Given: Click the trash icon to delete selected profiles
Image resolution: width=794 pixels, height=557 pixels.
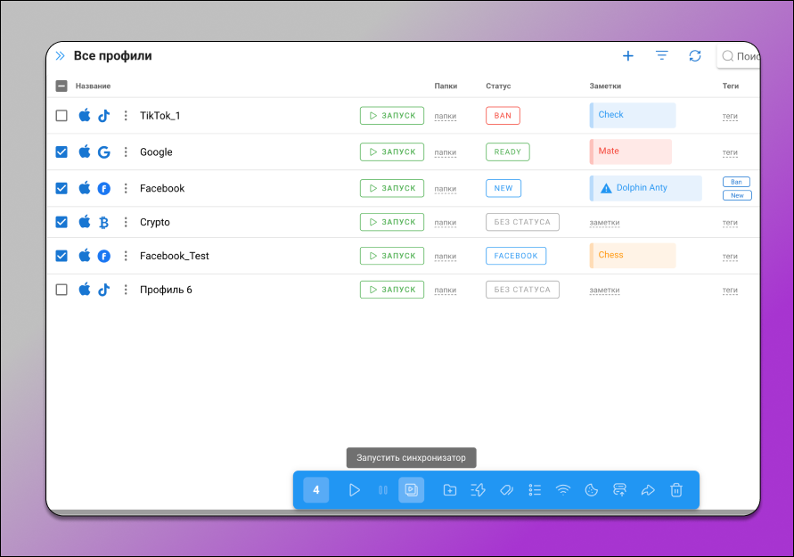Looking at the screenshot, I should click(x=676, y=490).
